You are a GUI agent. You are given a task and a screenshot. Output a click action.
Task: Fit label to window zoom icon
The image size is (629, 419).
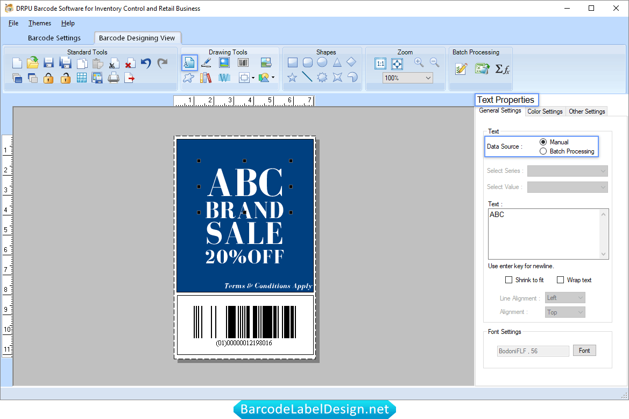tap(397, 64)
